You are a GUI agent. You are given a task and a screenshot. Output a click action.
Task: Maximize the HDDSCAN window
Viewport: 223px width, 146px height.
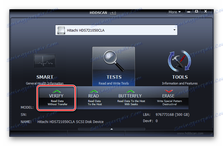[197, 11]
